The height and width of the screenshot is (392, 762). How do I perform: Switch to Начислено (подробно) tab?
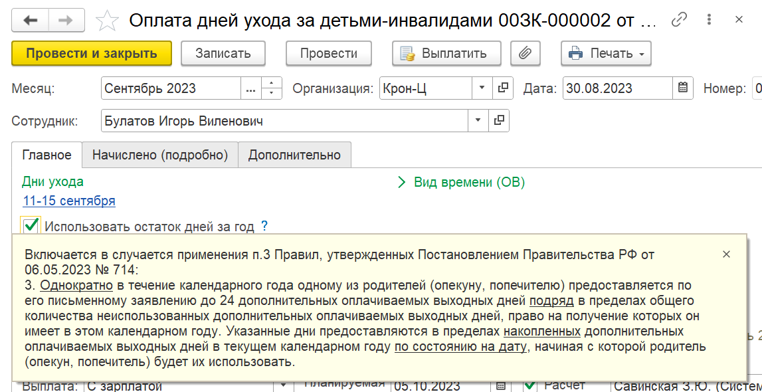click(160, 155)
